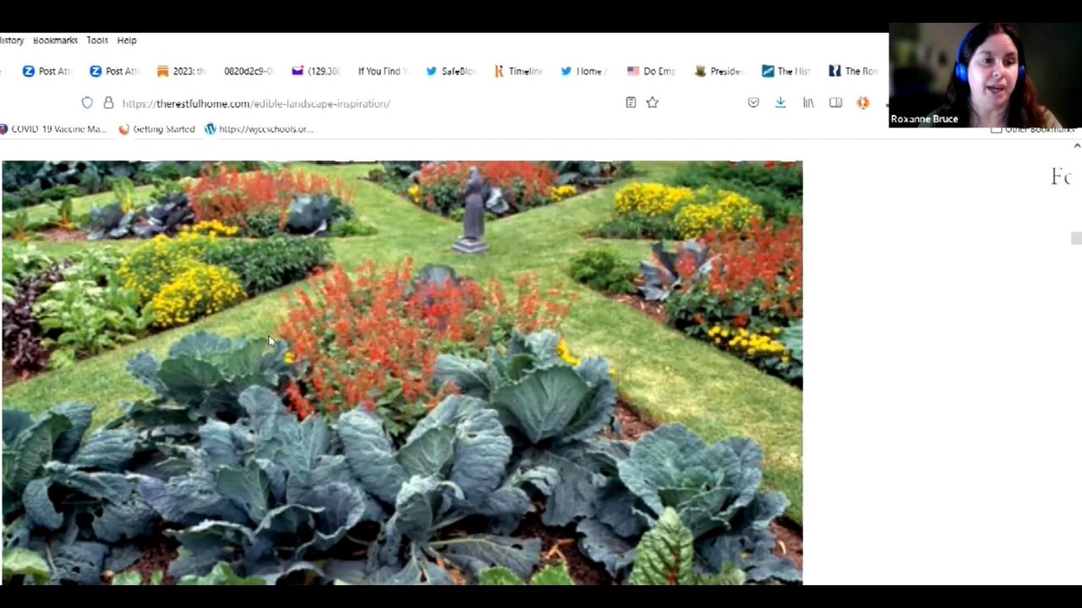This screenshot has width=1082, height=608.
Task: Open the Tools menu
Action: point(97,41)
